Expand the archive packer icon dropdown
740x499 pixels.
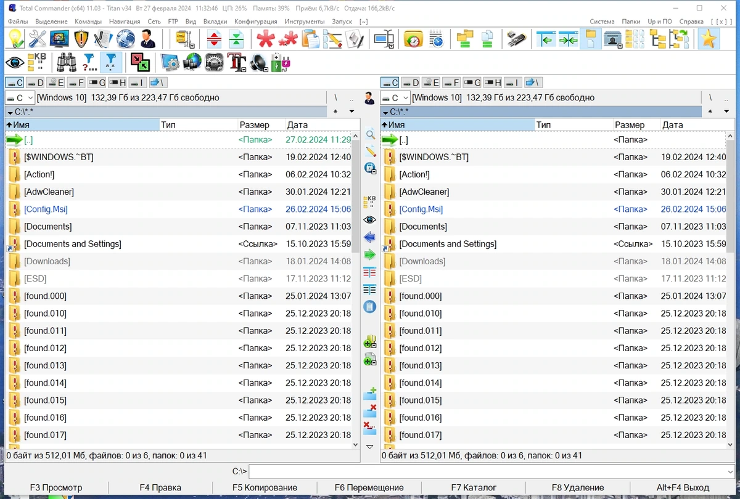[193, 46]
